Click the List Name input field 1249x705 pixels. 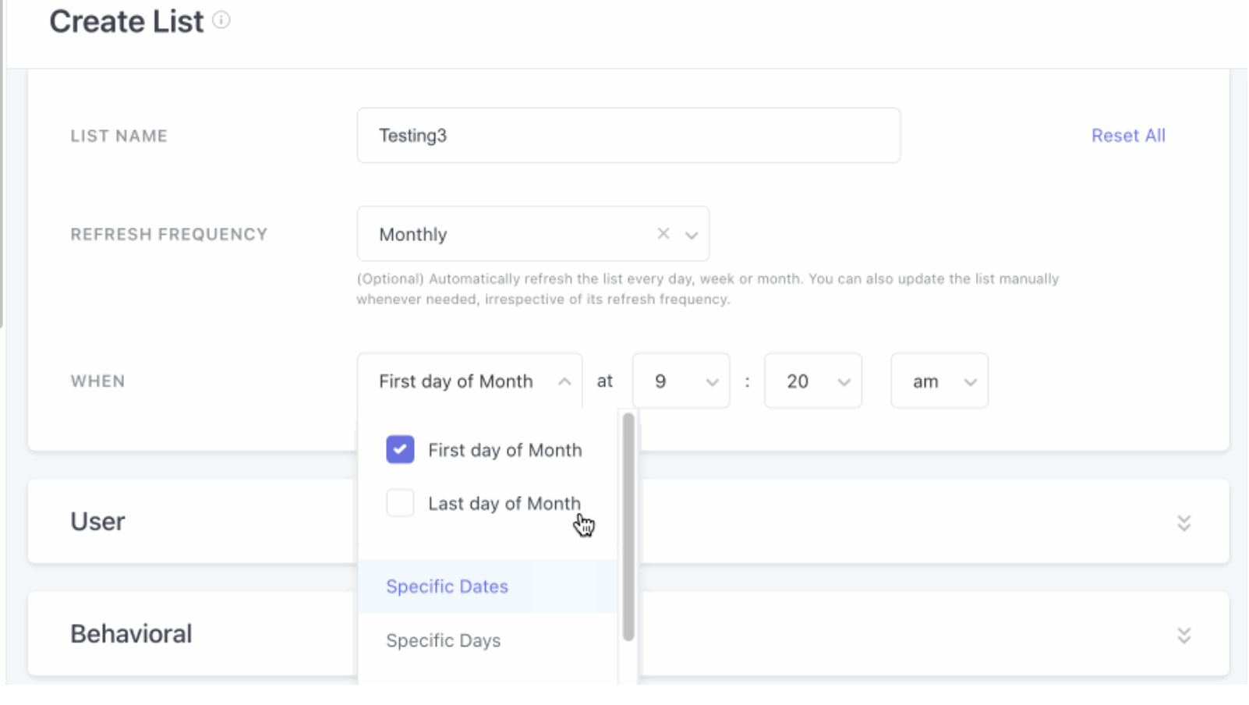pyautogui.click(x=628, y=136)
